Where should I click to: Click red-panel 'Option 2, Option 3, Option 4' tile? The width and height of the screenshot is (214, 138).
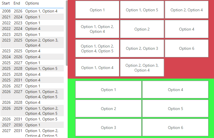pyautogui.click(x=142, y=68)
